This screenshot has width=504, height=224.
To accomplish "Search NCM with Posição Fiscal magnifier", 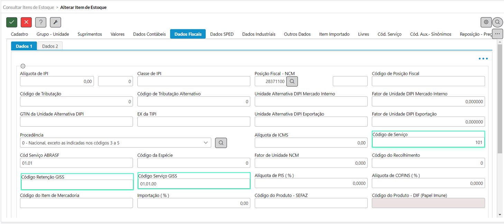I will pos(292,81).
